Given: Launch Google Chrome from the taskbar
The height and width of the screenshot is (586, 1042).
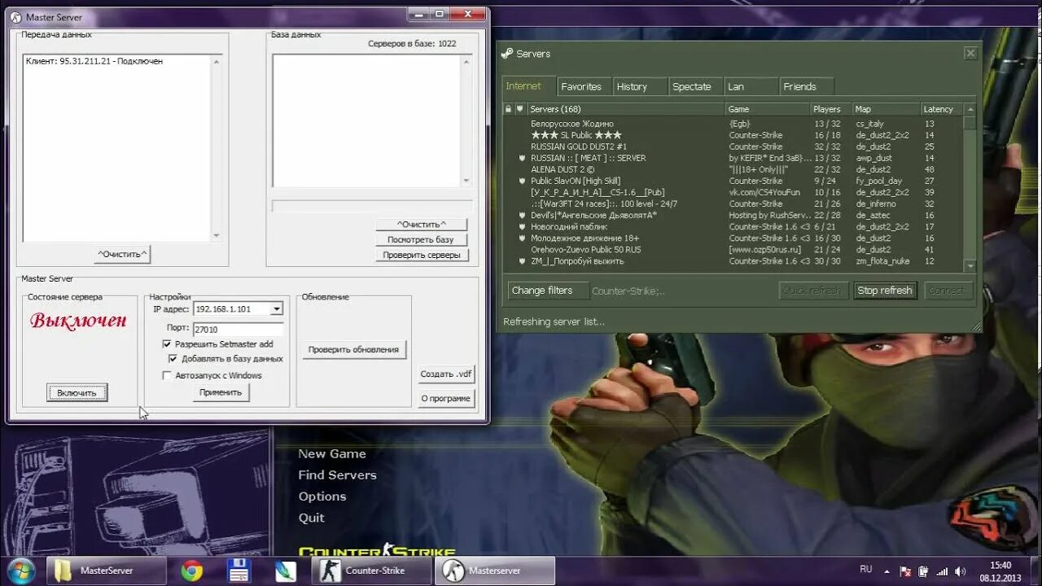Looking at the screenshot, I should tap(192, 571).
